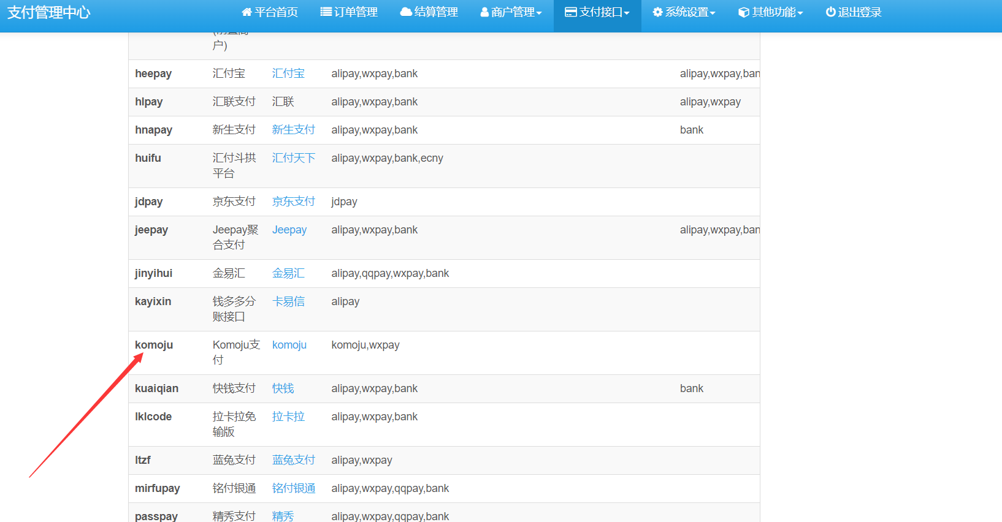
Task: Expand the 其他功能 dropdown caret
Action: click(x=800, y=13)
